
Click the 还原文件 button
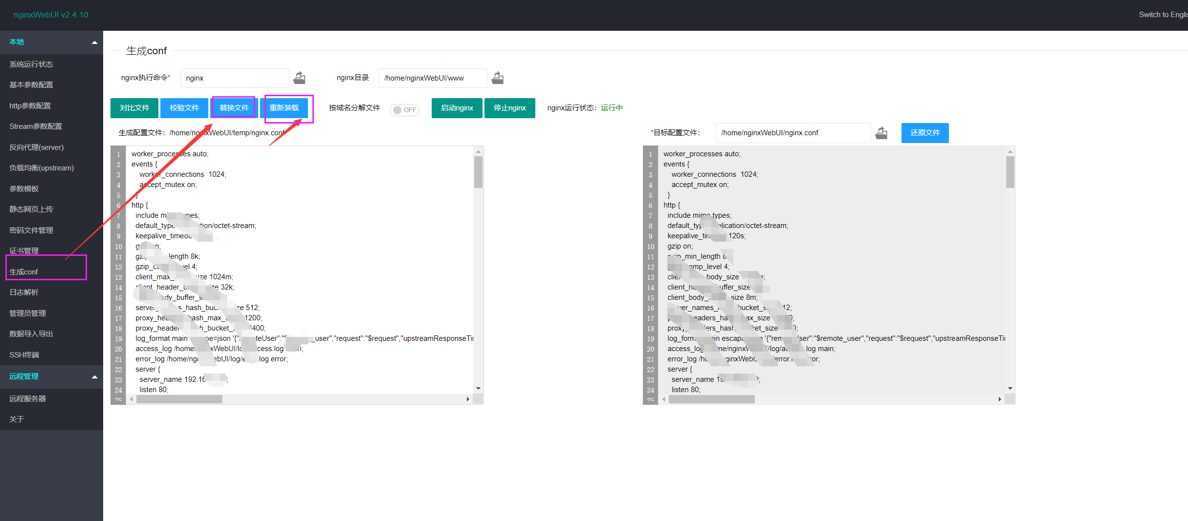(925, 133)
